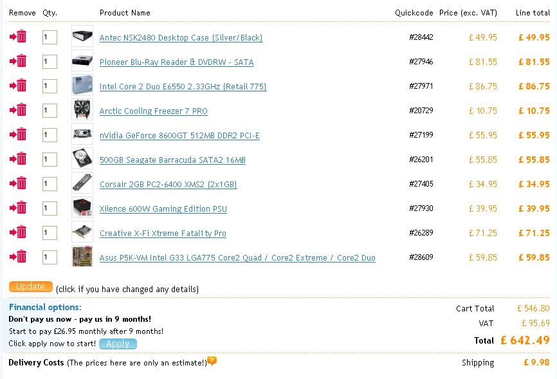This screenshot has width=557, height=379.
Task: Click the Financial options heading
Action: pyautogui.click(x=45, y=307)
